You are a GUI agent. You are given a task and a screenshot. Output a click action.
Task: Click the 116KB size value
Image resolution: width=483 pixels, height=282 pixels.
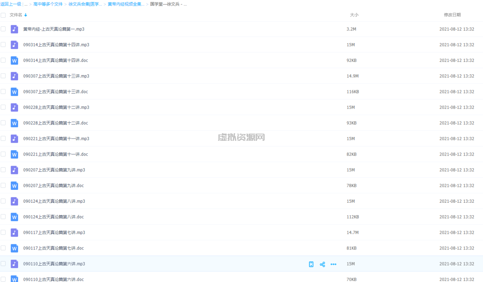pos(353,92)
